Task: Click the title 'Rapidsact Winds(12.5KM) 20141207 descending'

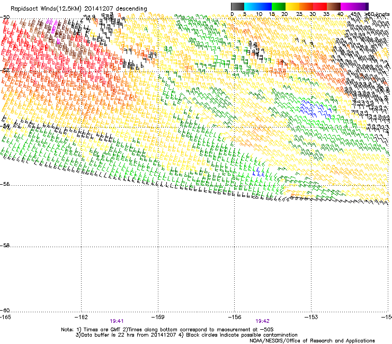Action: [79, 9]
